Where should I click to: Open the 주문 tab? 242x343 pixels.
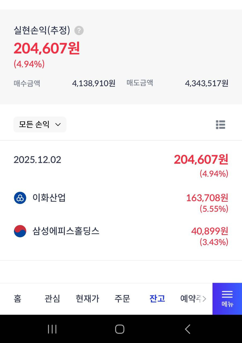tap(122, 299)
